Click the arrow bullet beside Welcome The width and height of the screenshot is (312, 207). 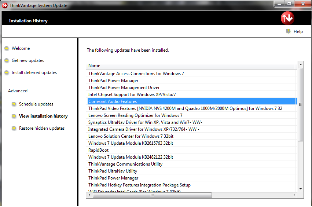coord(7,48)
